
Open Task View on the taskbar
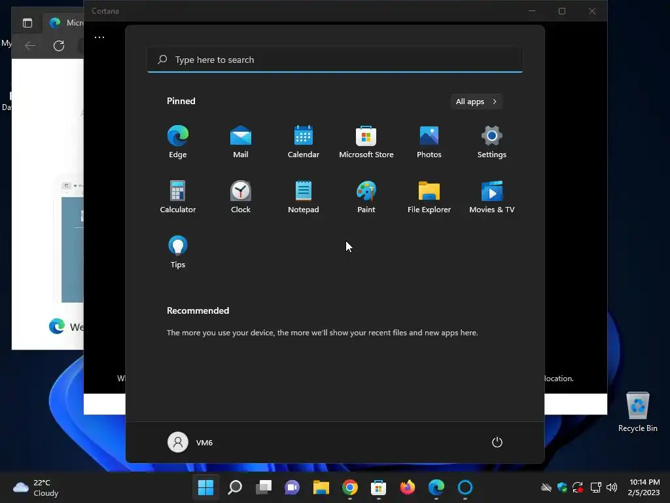(263, 487)
